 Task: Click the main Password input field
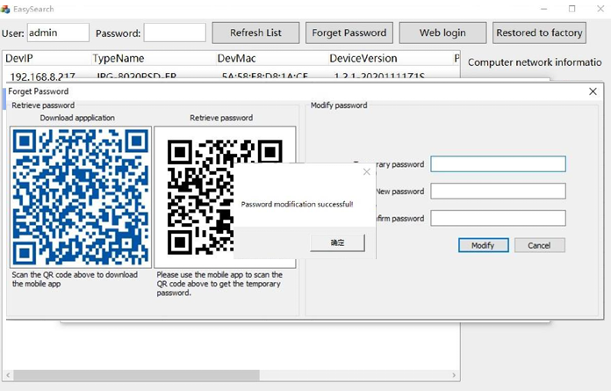(x=175, y=33)
